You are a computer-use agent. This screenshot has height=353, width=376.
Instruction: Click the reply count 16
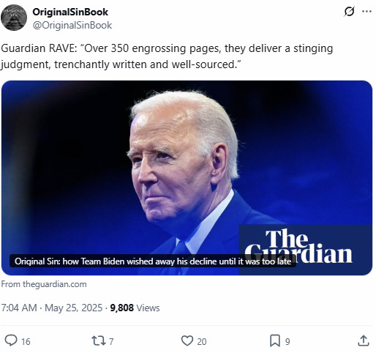pos(26,342)
